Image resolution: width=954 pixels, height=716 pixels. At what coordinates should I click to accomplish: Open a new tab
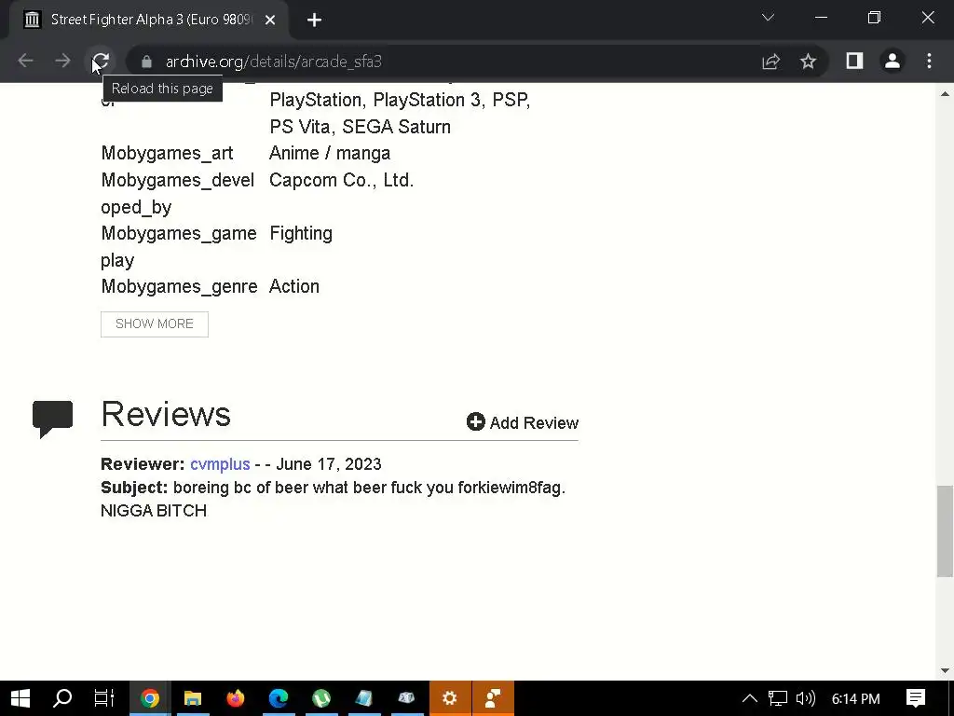point(314,21)
